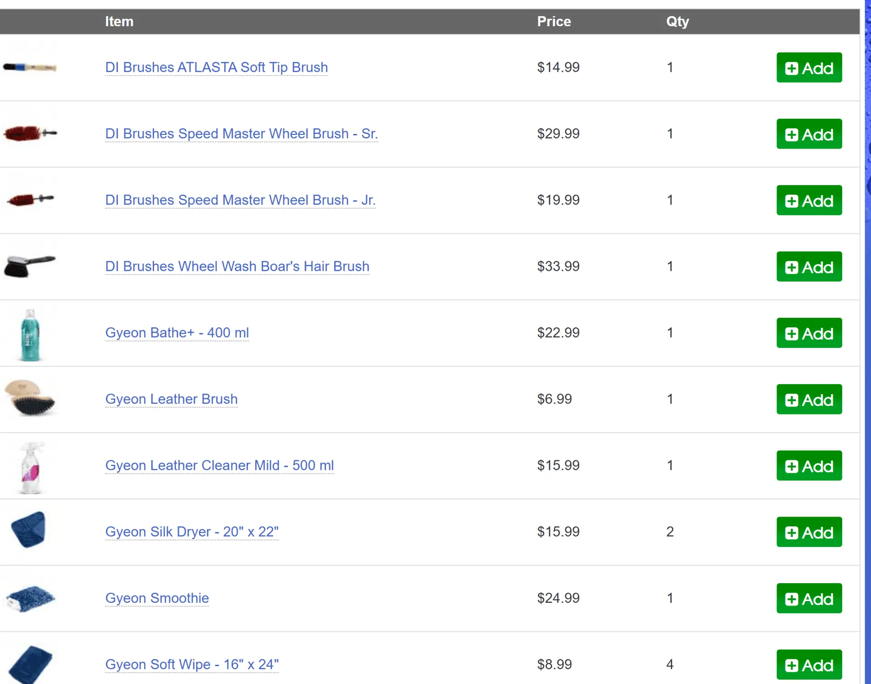
Task: Click the Gyeon Silk Dryer towel thumbnail
Action: [28, 530]
